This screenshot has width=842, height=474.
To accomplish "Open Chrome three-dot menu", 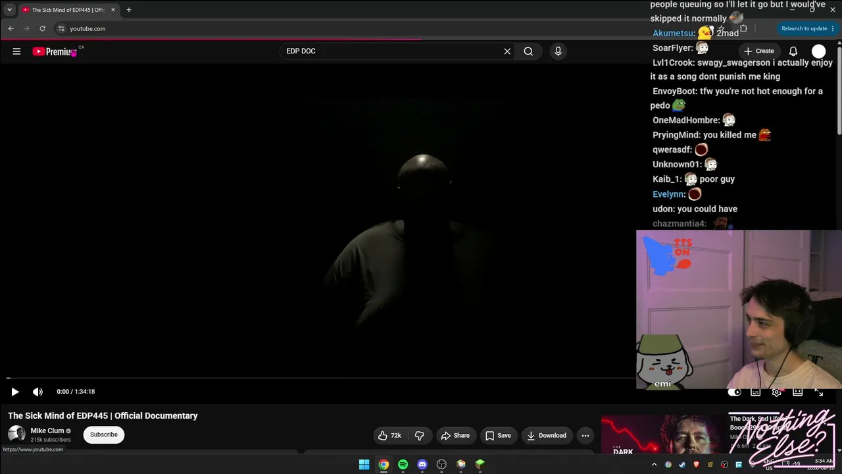I will [x=833, y=28].
